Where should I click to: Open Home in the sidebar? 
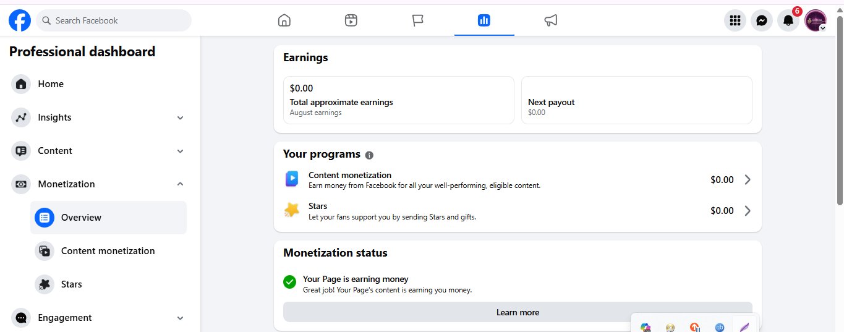coord(99,84)
